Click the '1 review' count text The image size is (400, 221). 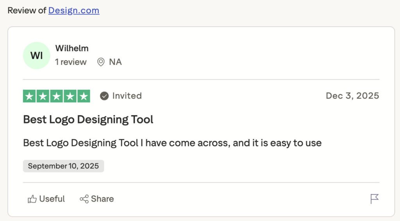[71, 62]
